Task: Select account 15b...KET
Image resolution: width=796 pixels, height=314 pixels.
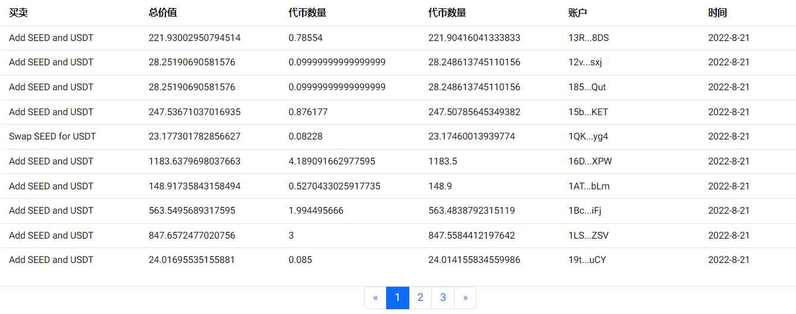Action: pyautogui.click(x=588, y=112)
